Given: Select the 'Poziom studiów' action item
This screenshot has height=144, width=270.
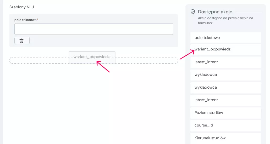Looking at the screenshot, I should tap(225, 113).
